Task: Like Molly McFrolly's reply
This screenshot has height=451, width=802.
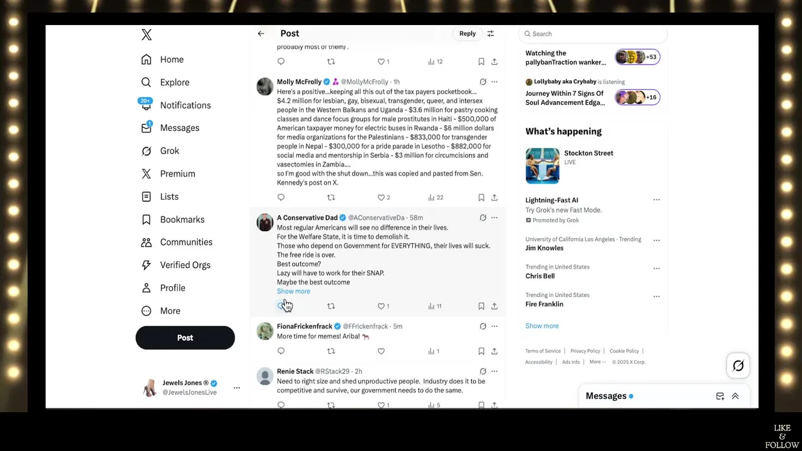Action: coord(383,197)
